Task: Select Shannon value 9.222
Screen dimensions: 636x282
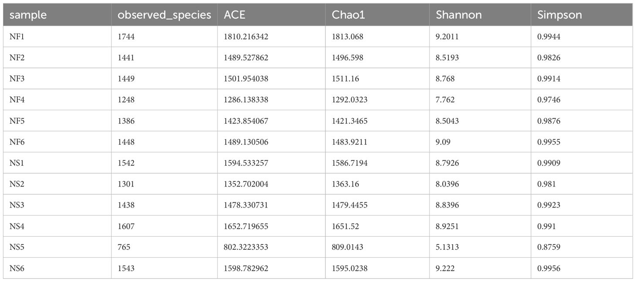Action: [445, 268]
